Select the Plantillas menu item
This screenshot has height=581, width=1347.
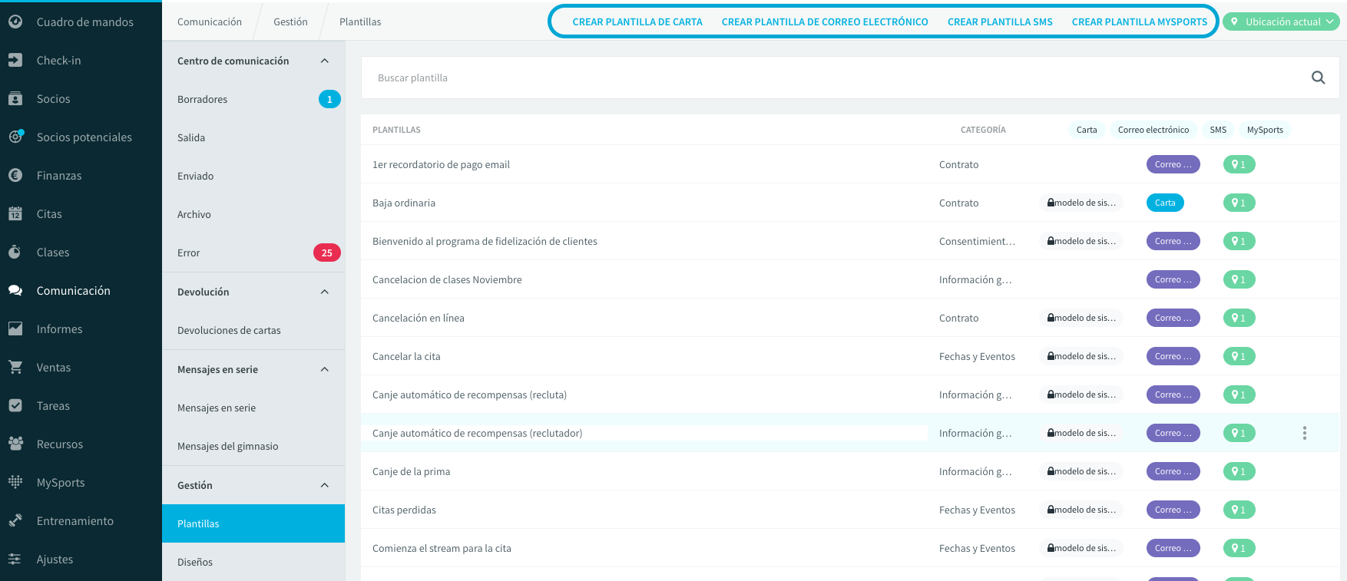pos(253,523)
